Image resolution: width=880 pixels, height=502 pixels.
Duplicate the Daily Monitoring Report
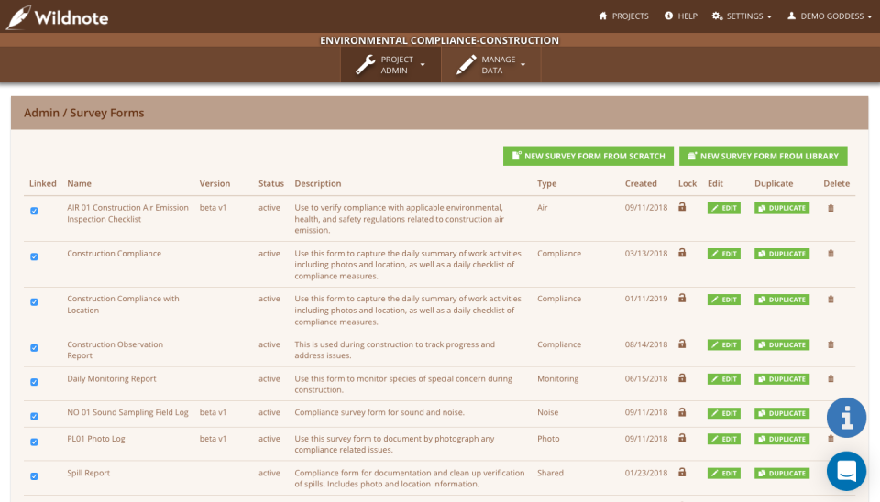point(782,379)
